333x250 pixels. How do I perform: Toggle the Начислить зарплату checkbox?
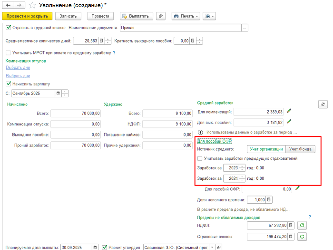click(x=9, y=83)
